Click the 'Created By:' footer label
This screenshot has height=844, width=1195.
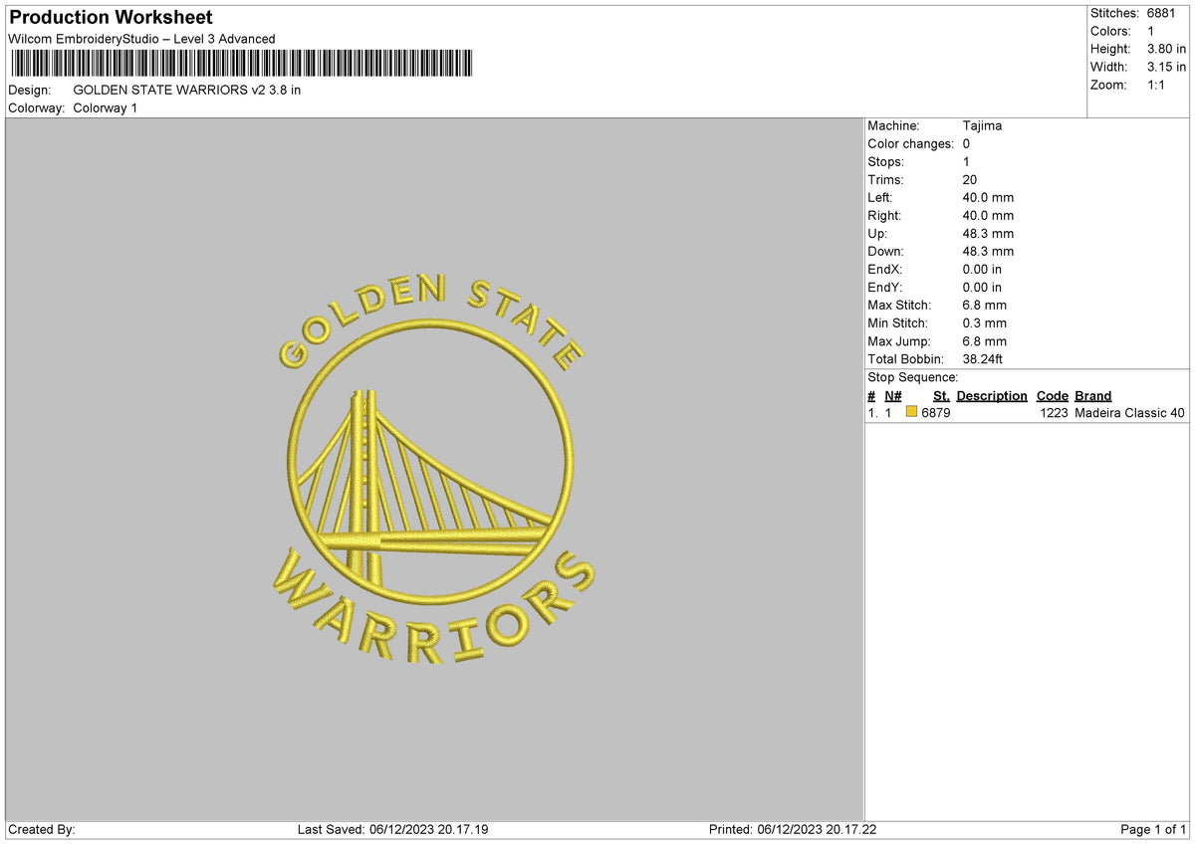[x=42, y=829]
